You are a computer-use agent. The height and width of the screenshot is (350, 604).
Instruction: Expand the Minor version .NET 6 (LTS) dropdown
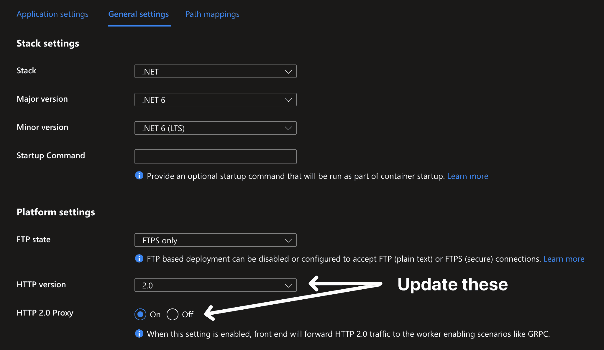[x=215, y=128]
